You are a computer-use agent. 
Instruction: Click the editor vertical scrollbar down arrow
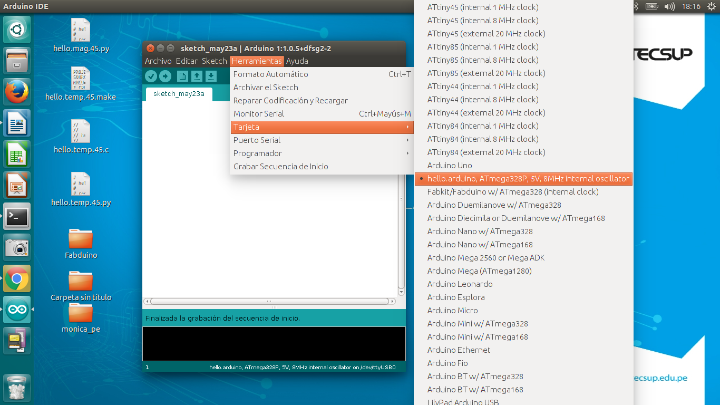click(x=402, y=292)
